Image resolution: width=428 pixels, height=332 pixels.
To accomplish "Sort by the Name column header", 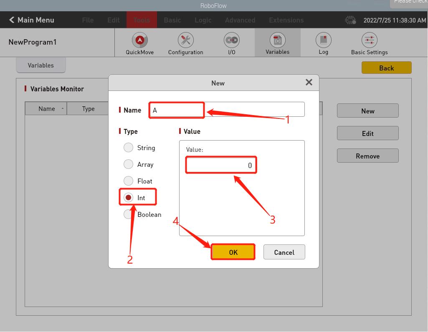I will coord(46,108).
